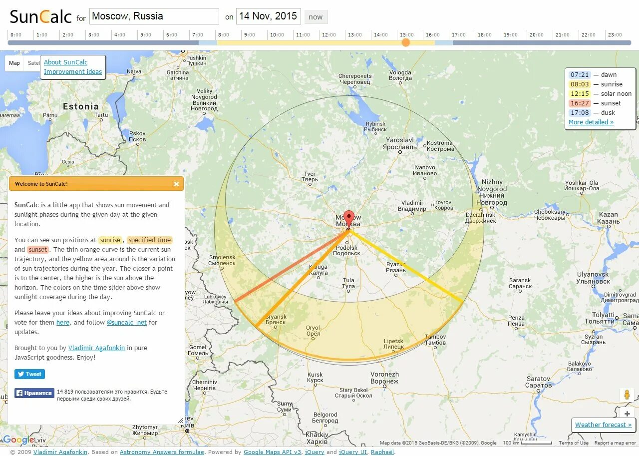Open More detailed sun times link

[x=591, y=122]
